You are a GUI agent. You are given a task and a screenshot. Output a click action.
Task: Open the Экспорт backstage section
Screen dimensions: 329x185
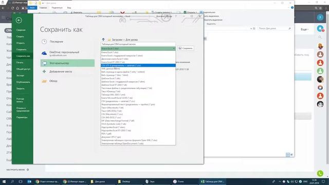[x=21, y=76]
